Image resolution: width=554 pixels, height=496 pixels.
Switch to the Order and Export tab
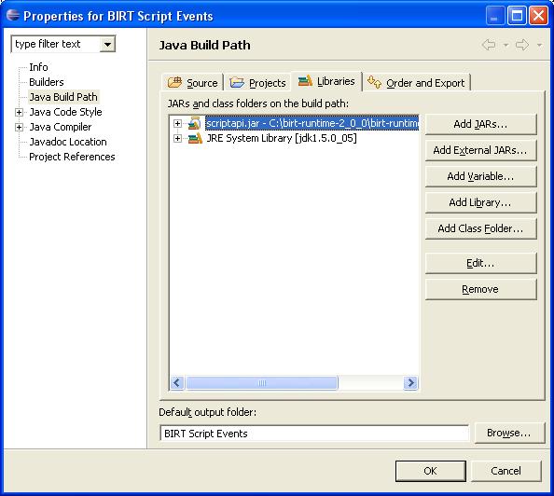(417, 83)
